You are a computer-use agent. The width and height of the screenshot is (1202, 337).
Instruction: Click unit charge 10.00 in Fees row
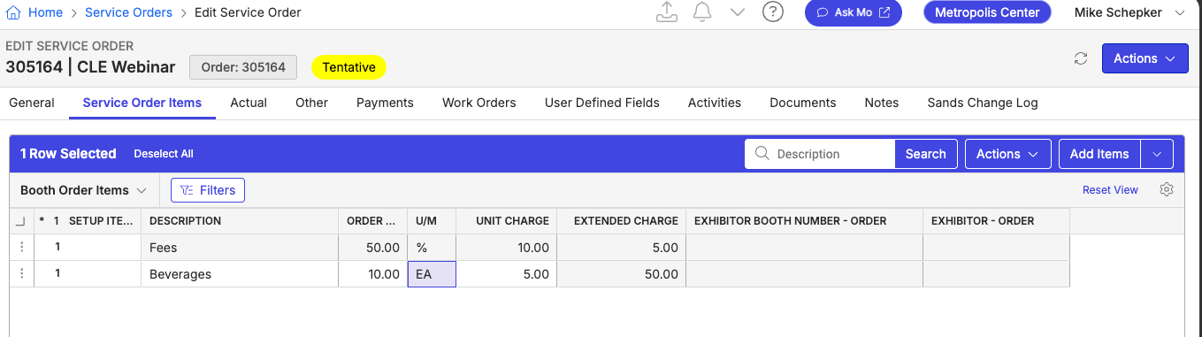click(506, 248)
